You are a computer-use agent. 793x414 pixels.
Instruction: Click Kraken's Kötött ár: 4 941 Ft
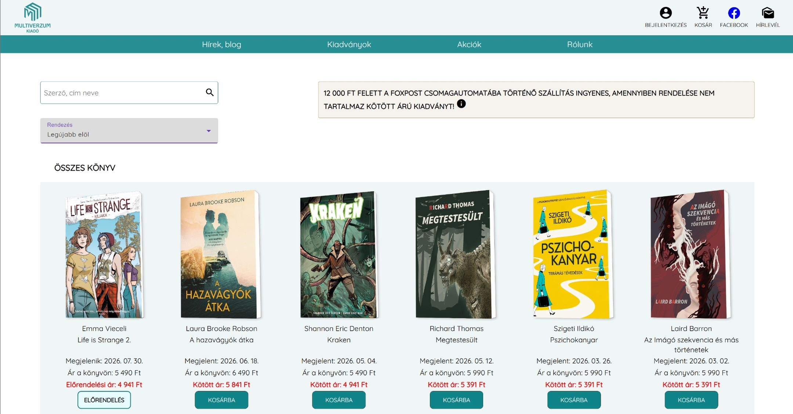point(339,385)
